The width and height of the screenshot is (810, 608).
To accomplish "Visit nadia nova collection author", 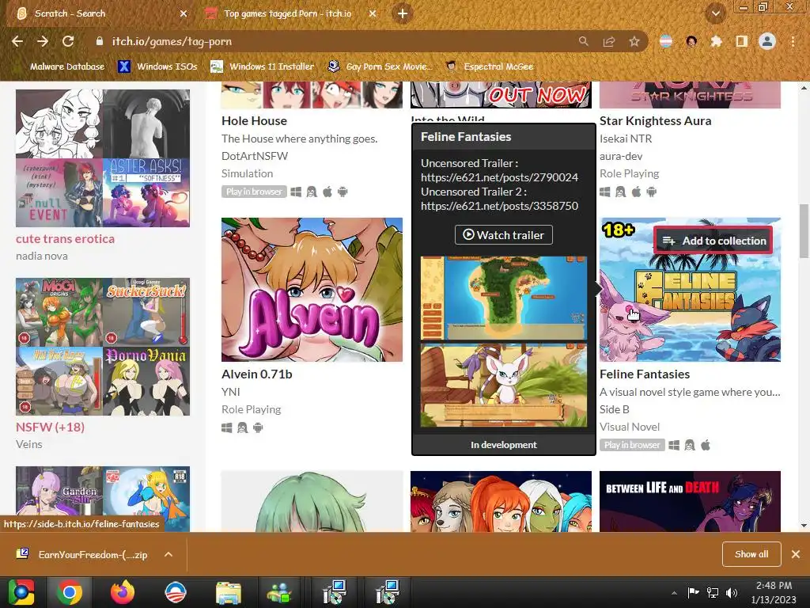I will coord(42,256).
